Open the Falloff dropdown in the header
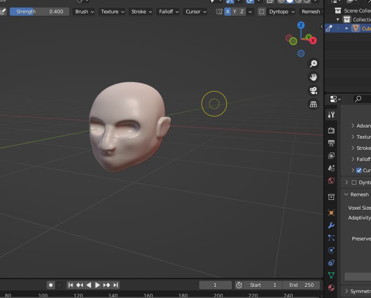Viewport: 371px width, 298px height. click(169, 12)
